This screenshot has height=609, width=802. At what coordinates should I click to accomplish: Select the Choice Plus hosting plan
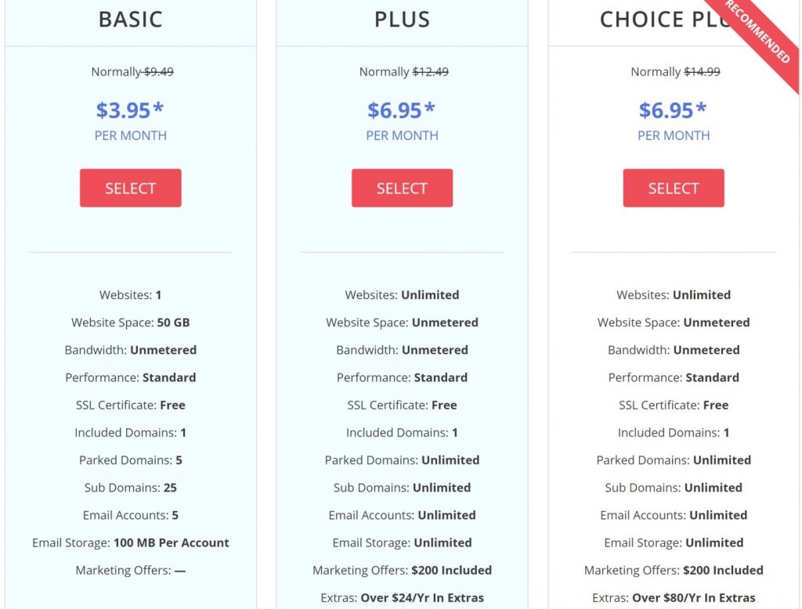pos(674,188)
